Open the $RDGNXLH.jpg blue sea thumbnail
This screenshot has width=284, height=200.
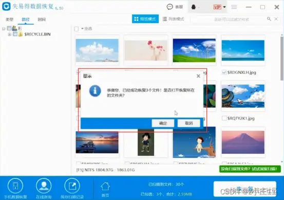(x=243, y=50)
